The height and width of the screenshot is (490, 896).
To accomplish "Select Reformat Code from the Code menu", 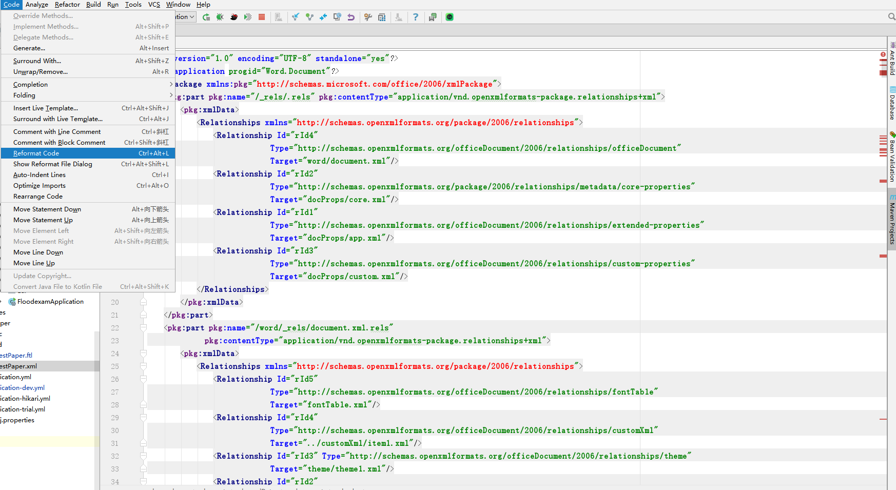I will pos(36,153).
